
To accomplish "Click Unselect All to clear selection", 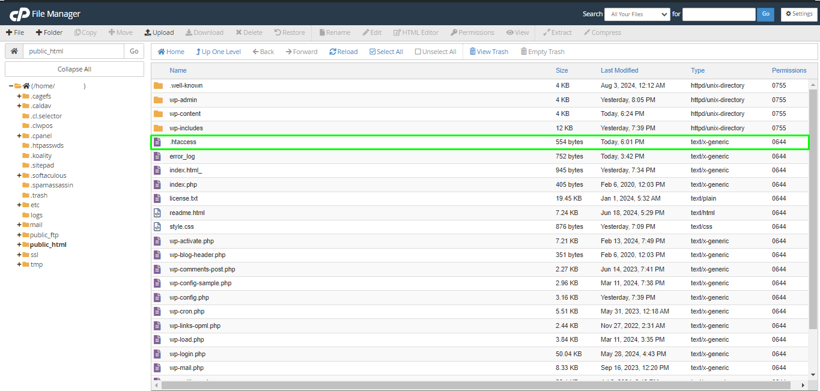I will (x=436, y=52).
